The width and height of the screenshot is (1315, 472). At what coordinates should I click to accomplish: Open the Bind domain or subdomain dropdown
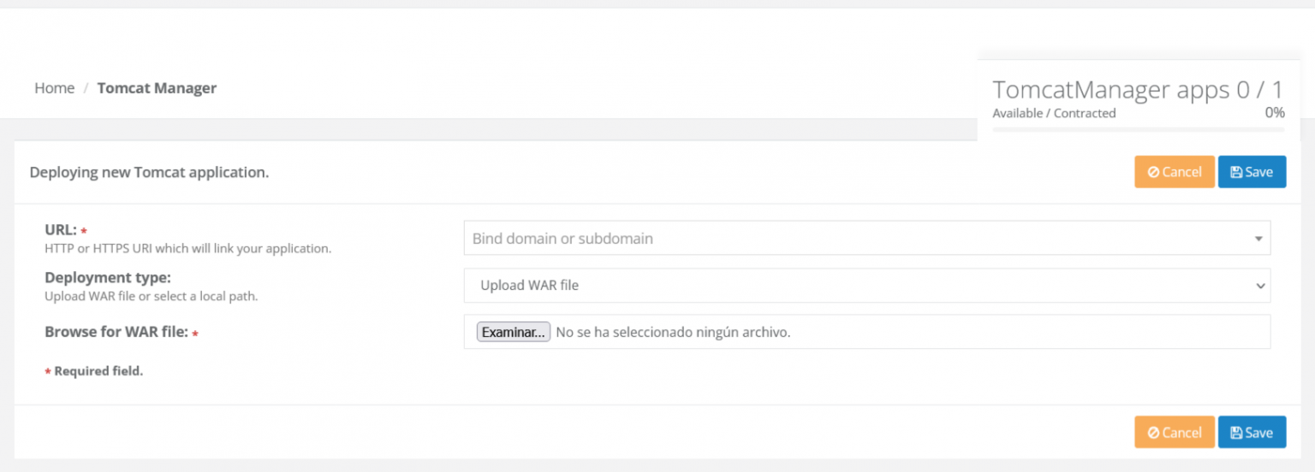coord(856,239)
